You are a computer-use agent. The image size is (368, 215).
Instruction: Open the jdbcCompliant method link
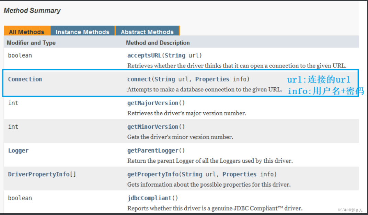pyautogui.click(x=150, y=198)
